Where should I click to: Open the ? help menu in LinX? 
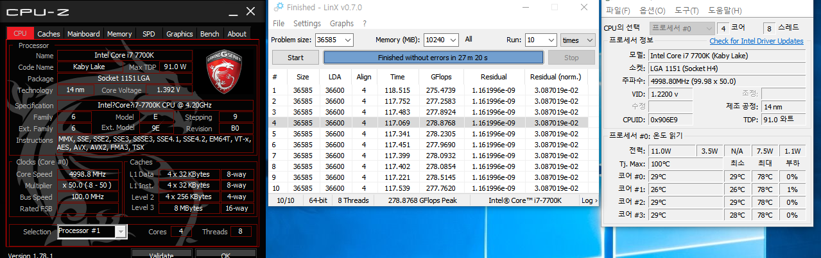(x=365, y=23)
